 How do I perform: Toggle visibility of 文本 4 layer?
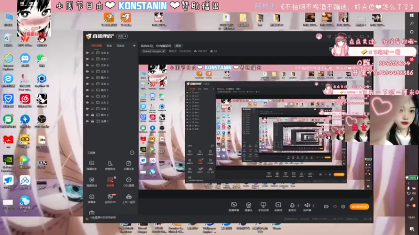coord(87,84)
